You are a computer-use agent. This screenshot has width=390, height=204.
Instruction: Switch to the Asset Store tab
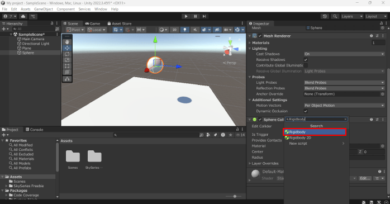coord(120,23)
